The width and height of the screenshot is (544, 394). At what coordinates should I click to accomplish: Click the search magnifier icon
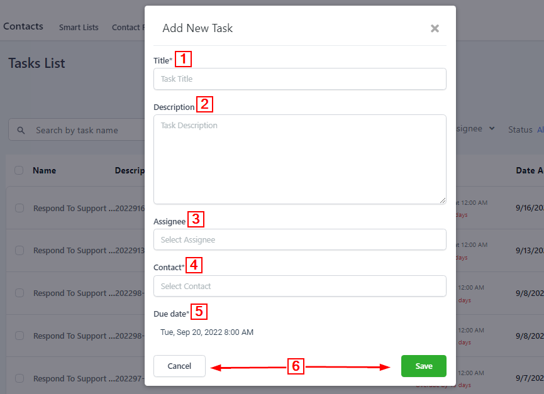(21, 131)
